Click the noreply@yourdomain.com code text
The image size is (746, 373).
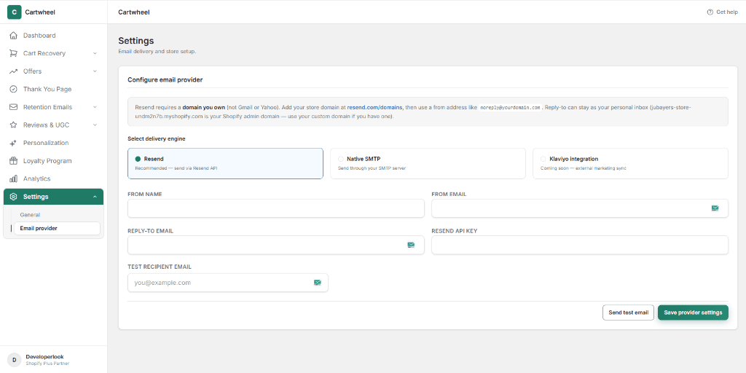tap(510, 108)
